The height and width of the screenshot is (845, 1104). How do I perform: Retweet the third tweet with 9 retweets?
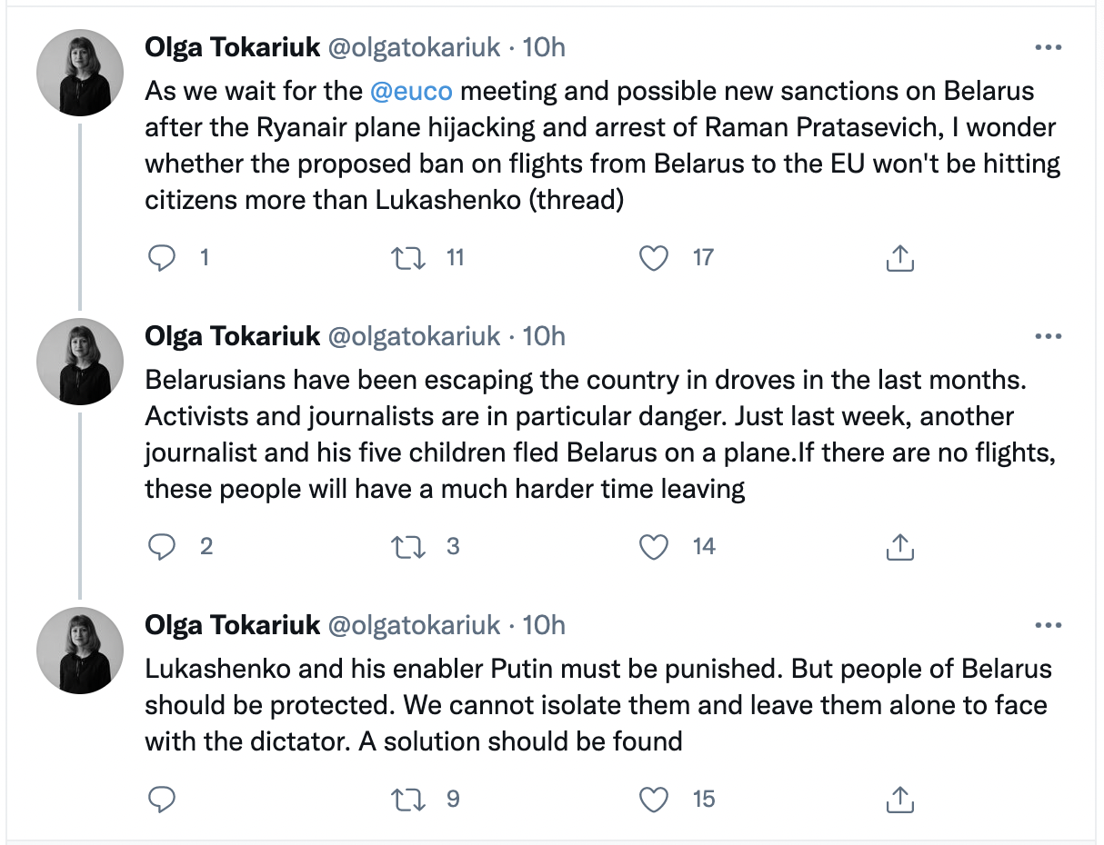point(406,800)
